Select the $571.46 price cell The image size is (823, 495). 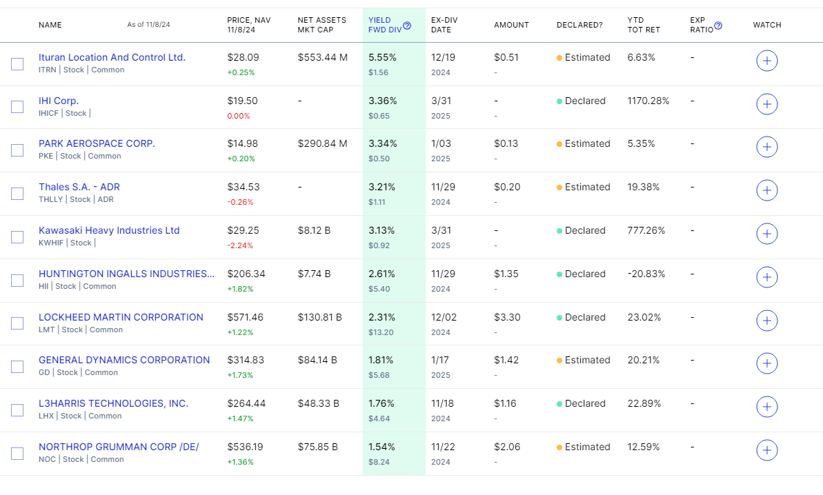pyautogui.click(x=245, y=317)
